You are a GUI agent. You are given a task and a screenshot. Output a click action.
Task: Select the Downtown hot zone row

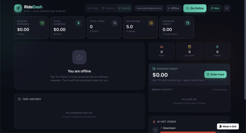click(190, 130)
